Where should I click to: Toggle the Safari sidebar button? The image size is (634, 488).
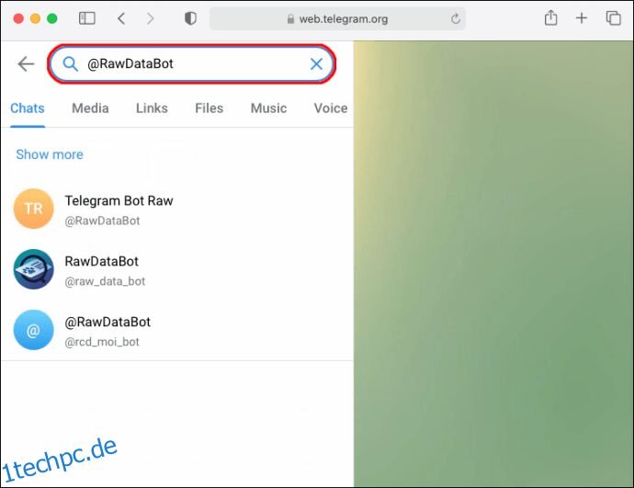click(86, 18)
